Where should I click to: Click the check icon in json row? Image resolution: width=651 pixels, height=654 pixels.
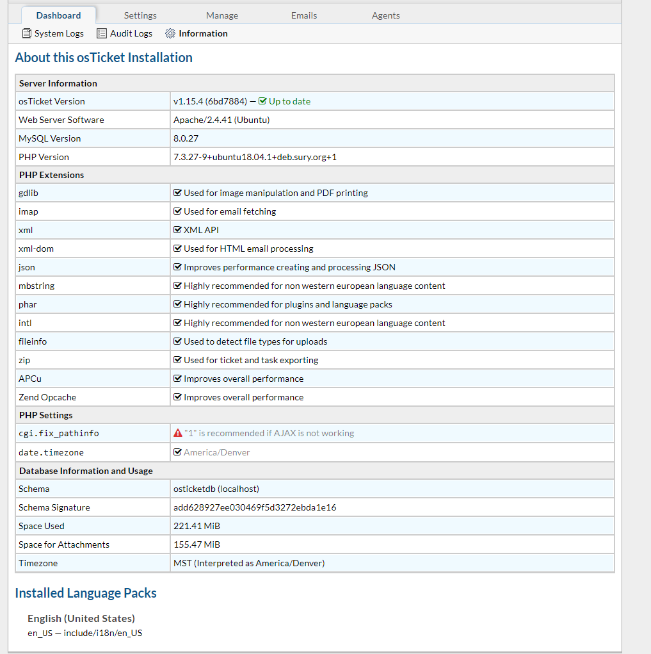[x=177, y=267]
